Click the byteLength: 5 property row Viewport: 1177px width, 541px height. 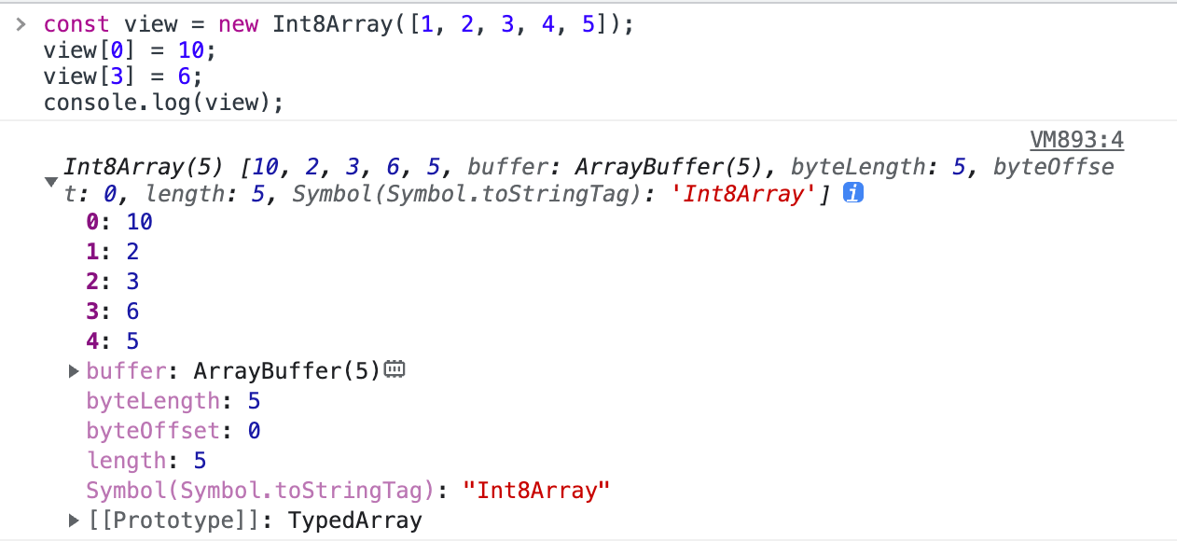click(x=173, y=401)
